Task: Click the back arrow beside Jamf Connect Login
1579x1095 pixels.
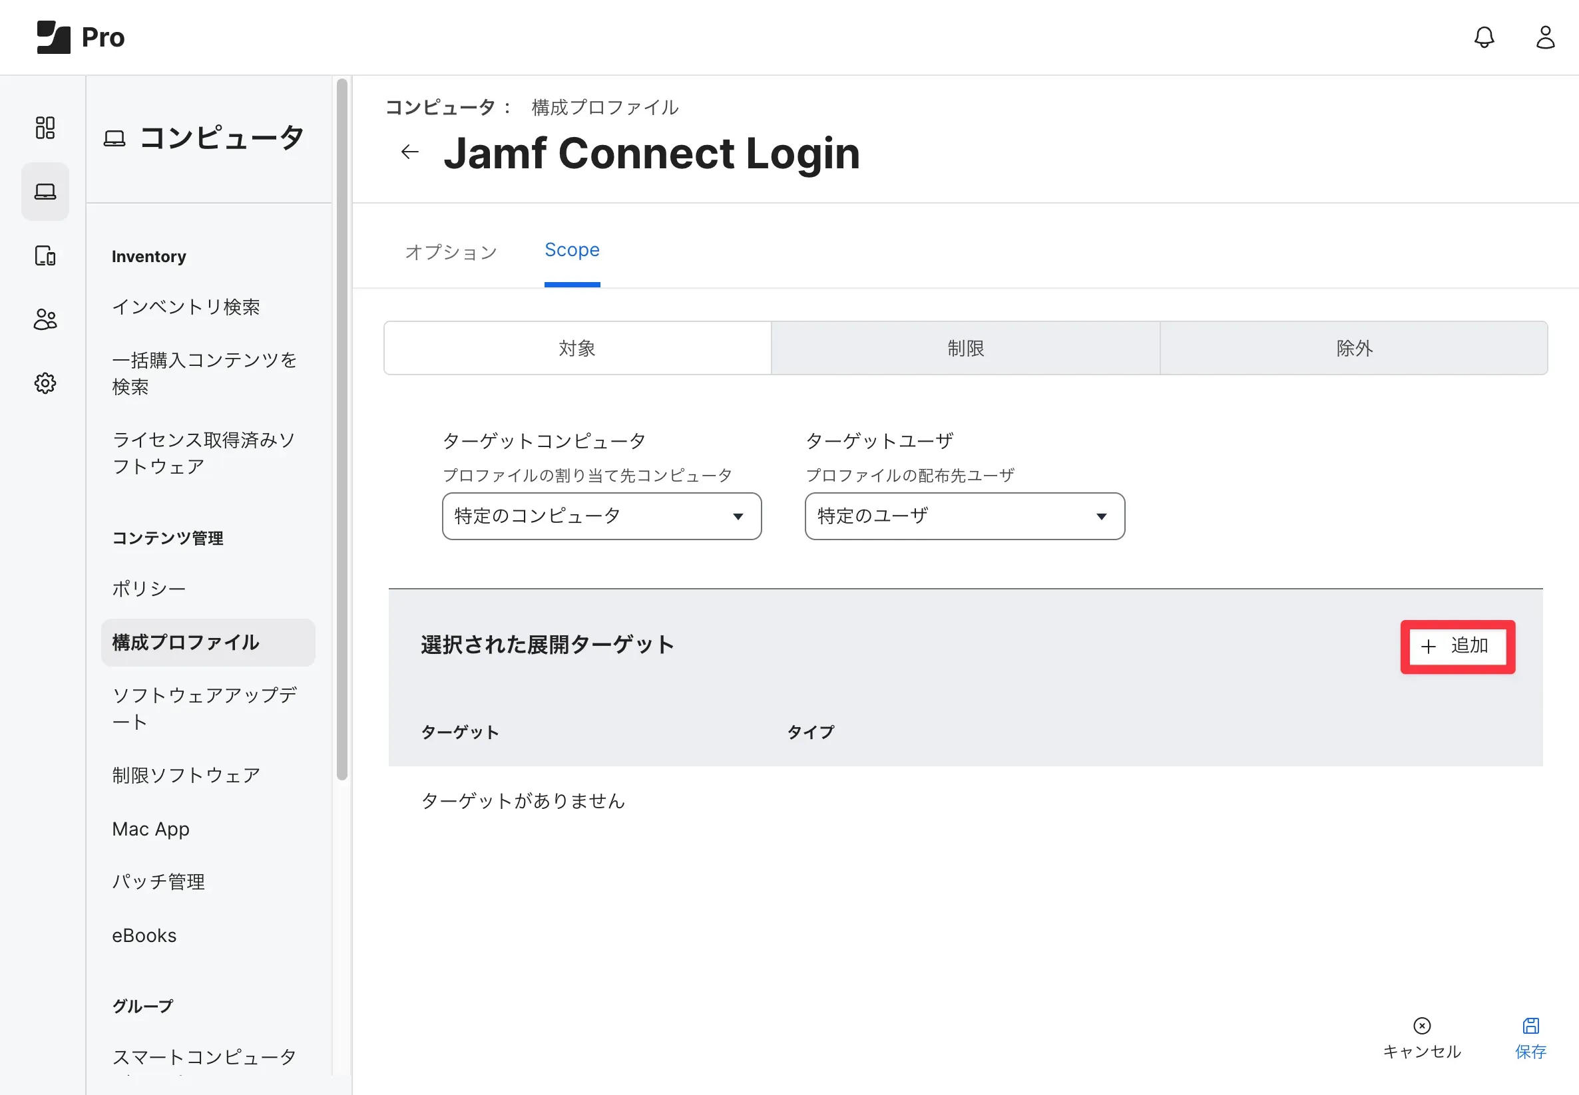Action: point(410,152)
